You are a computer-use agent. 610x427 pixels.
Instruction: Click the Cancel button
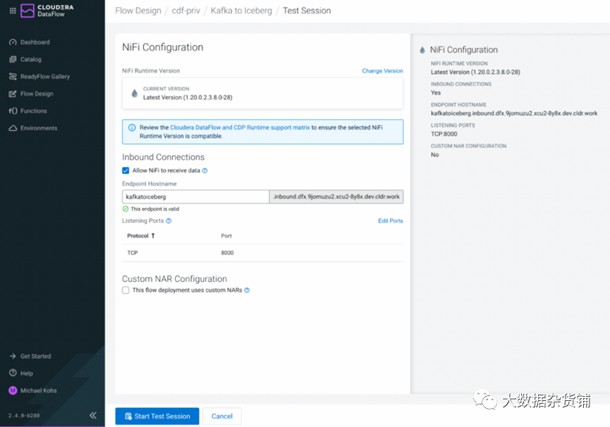222,416
